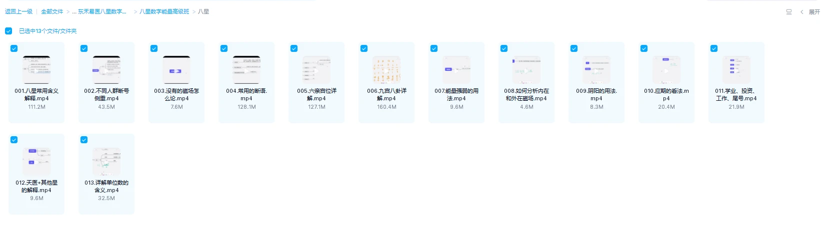Open video thumbnail of 006.九宫八卦详解.mp4
Image resolution: width=827 pixels, height=229 pixels.
click(386, 70)
